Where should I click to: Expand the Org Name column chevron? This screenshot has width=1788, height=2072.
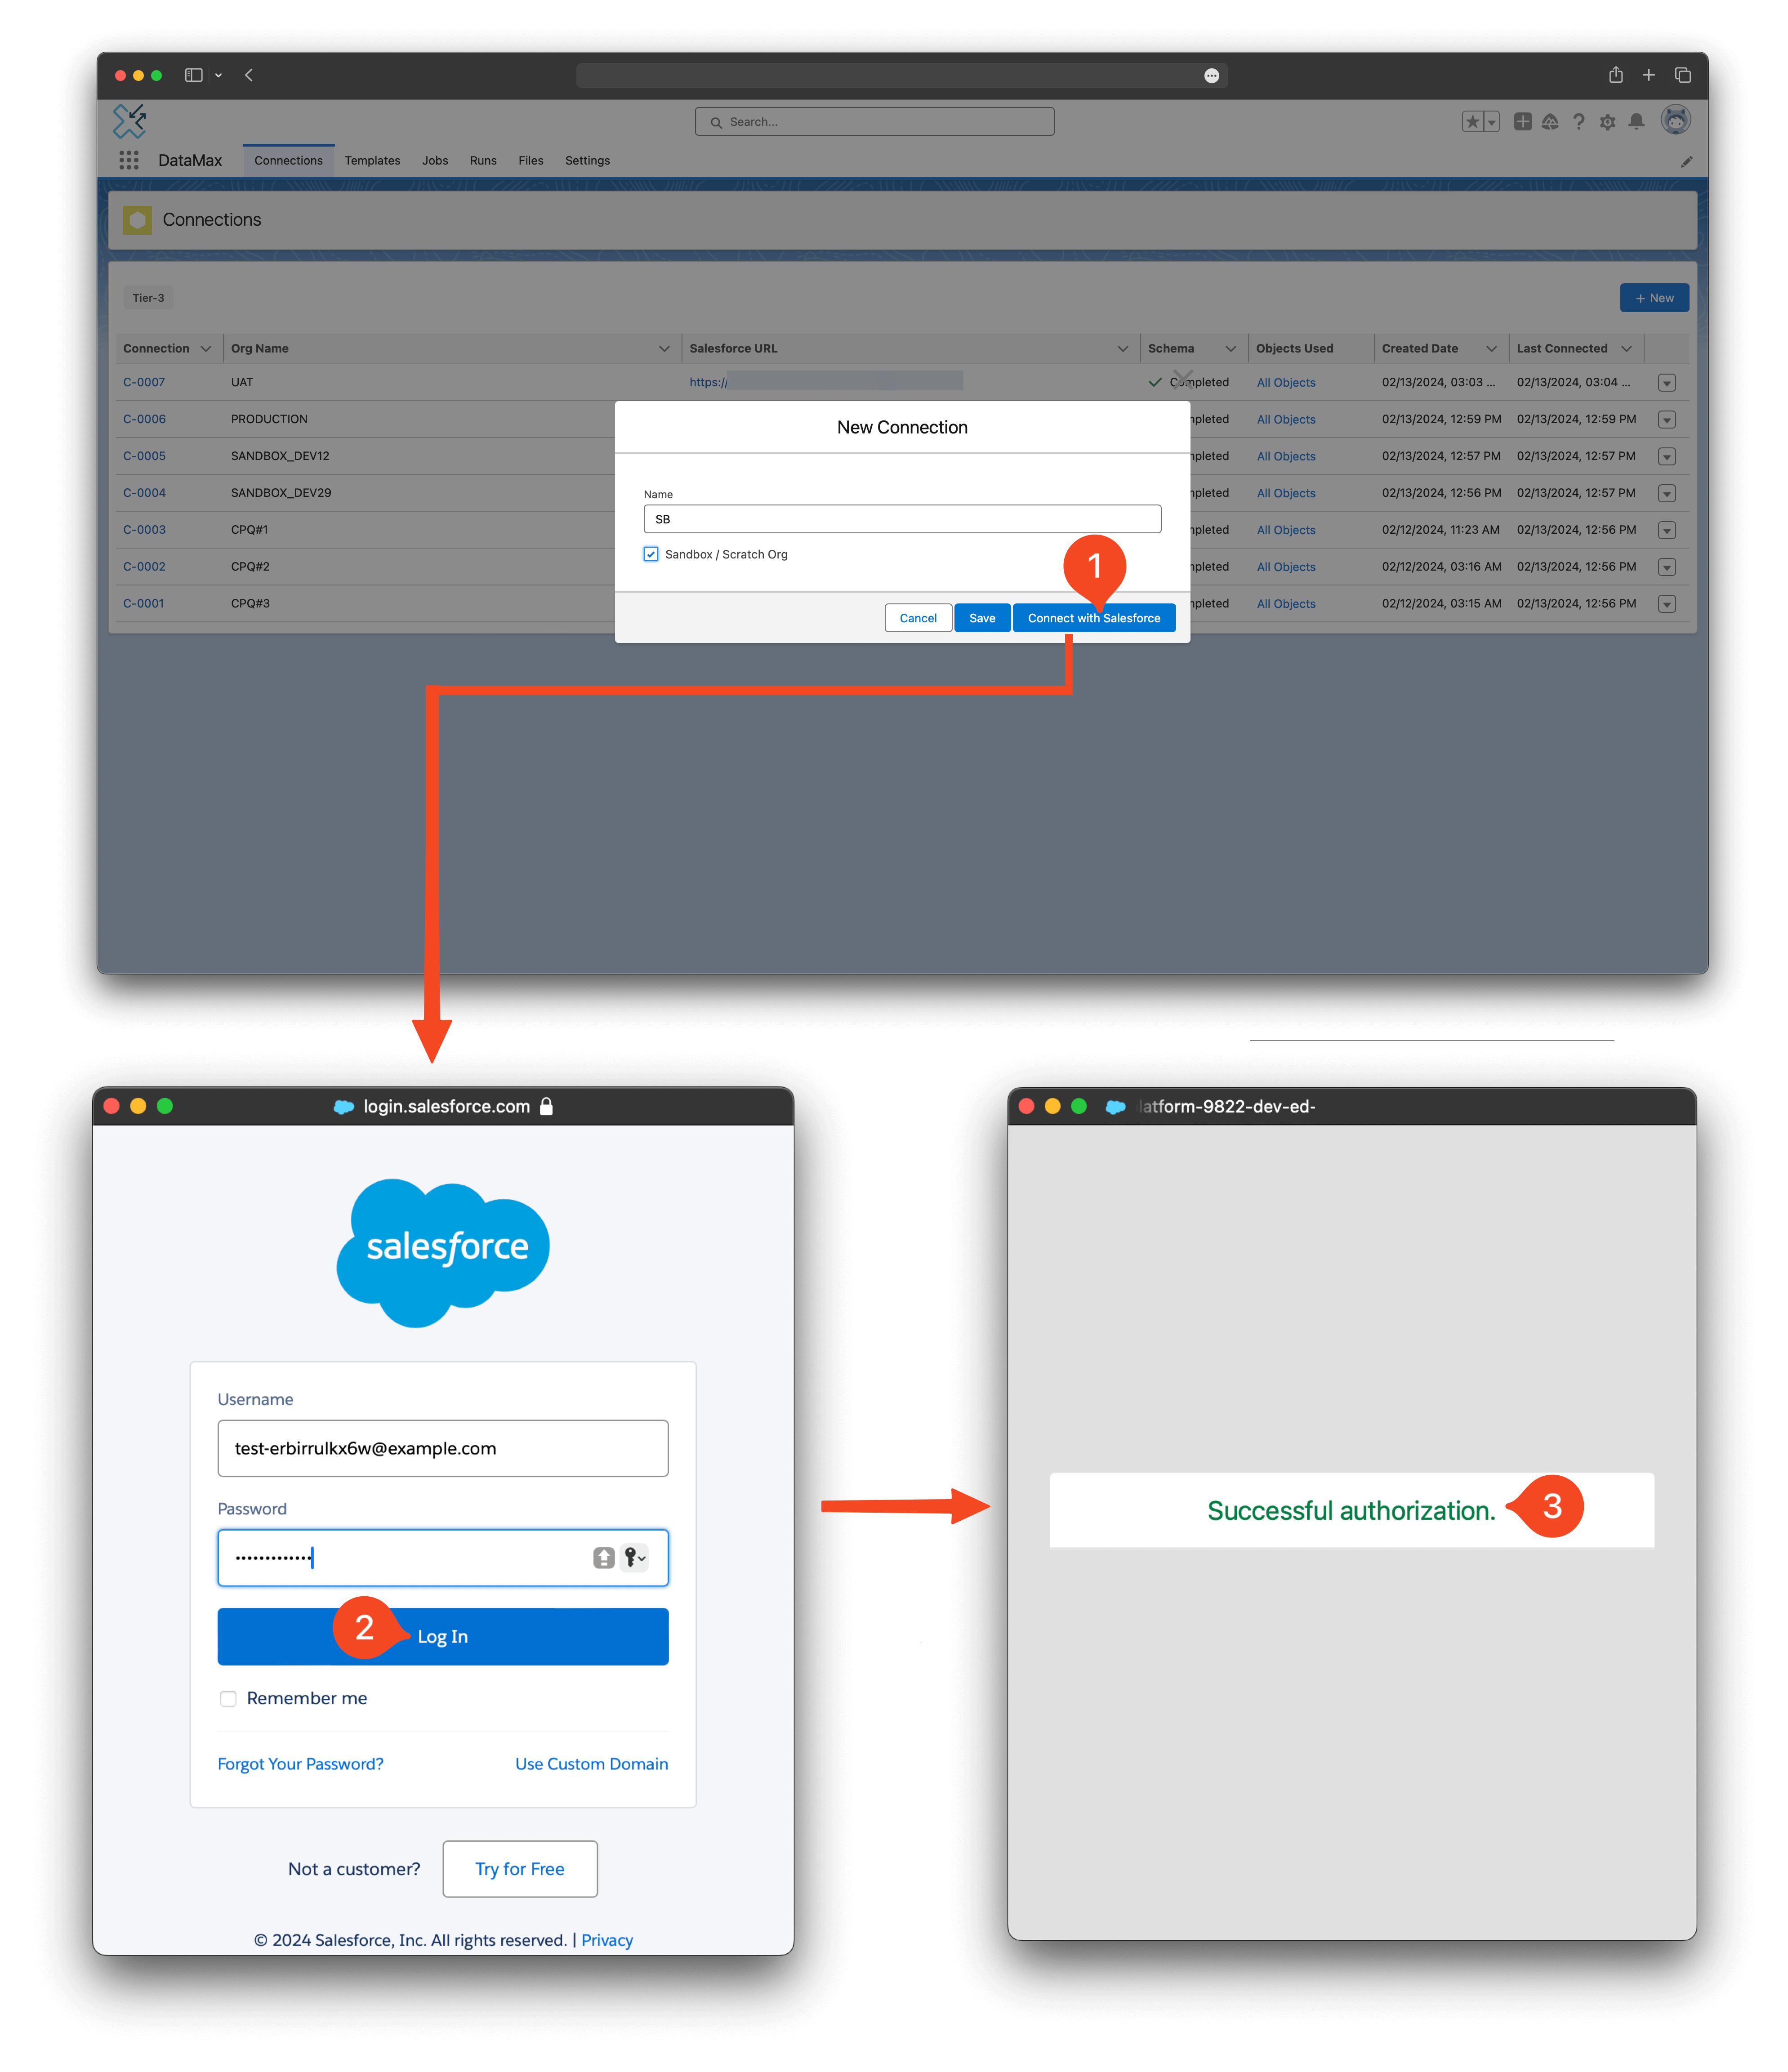pos(664,349)
